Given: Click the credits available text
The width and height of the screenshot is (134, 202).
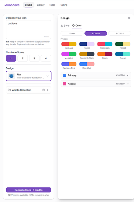Looking at the screenshot, I should click(x=28, y=195).
